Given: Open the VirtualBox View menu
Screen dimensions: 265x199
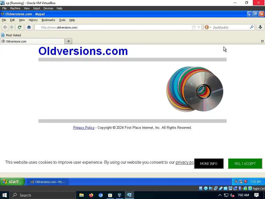Looking at the screenshot, I should click(x=27, y=8).
